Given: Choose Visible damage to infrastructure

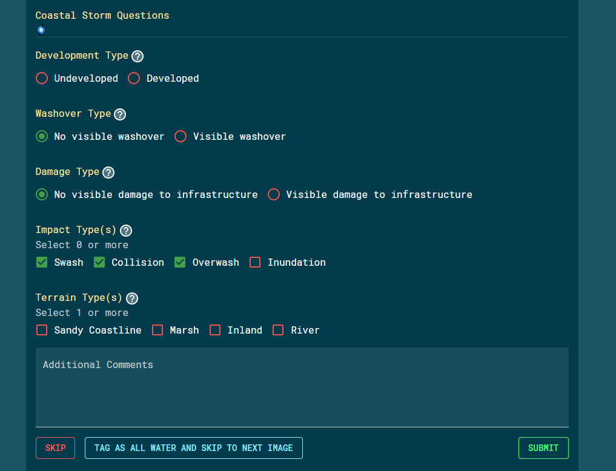Looking at the screenshot, I should click(273, 194).
